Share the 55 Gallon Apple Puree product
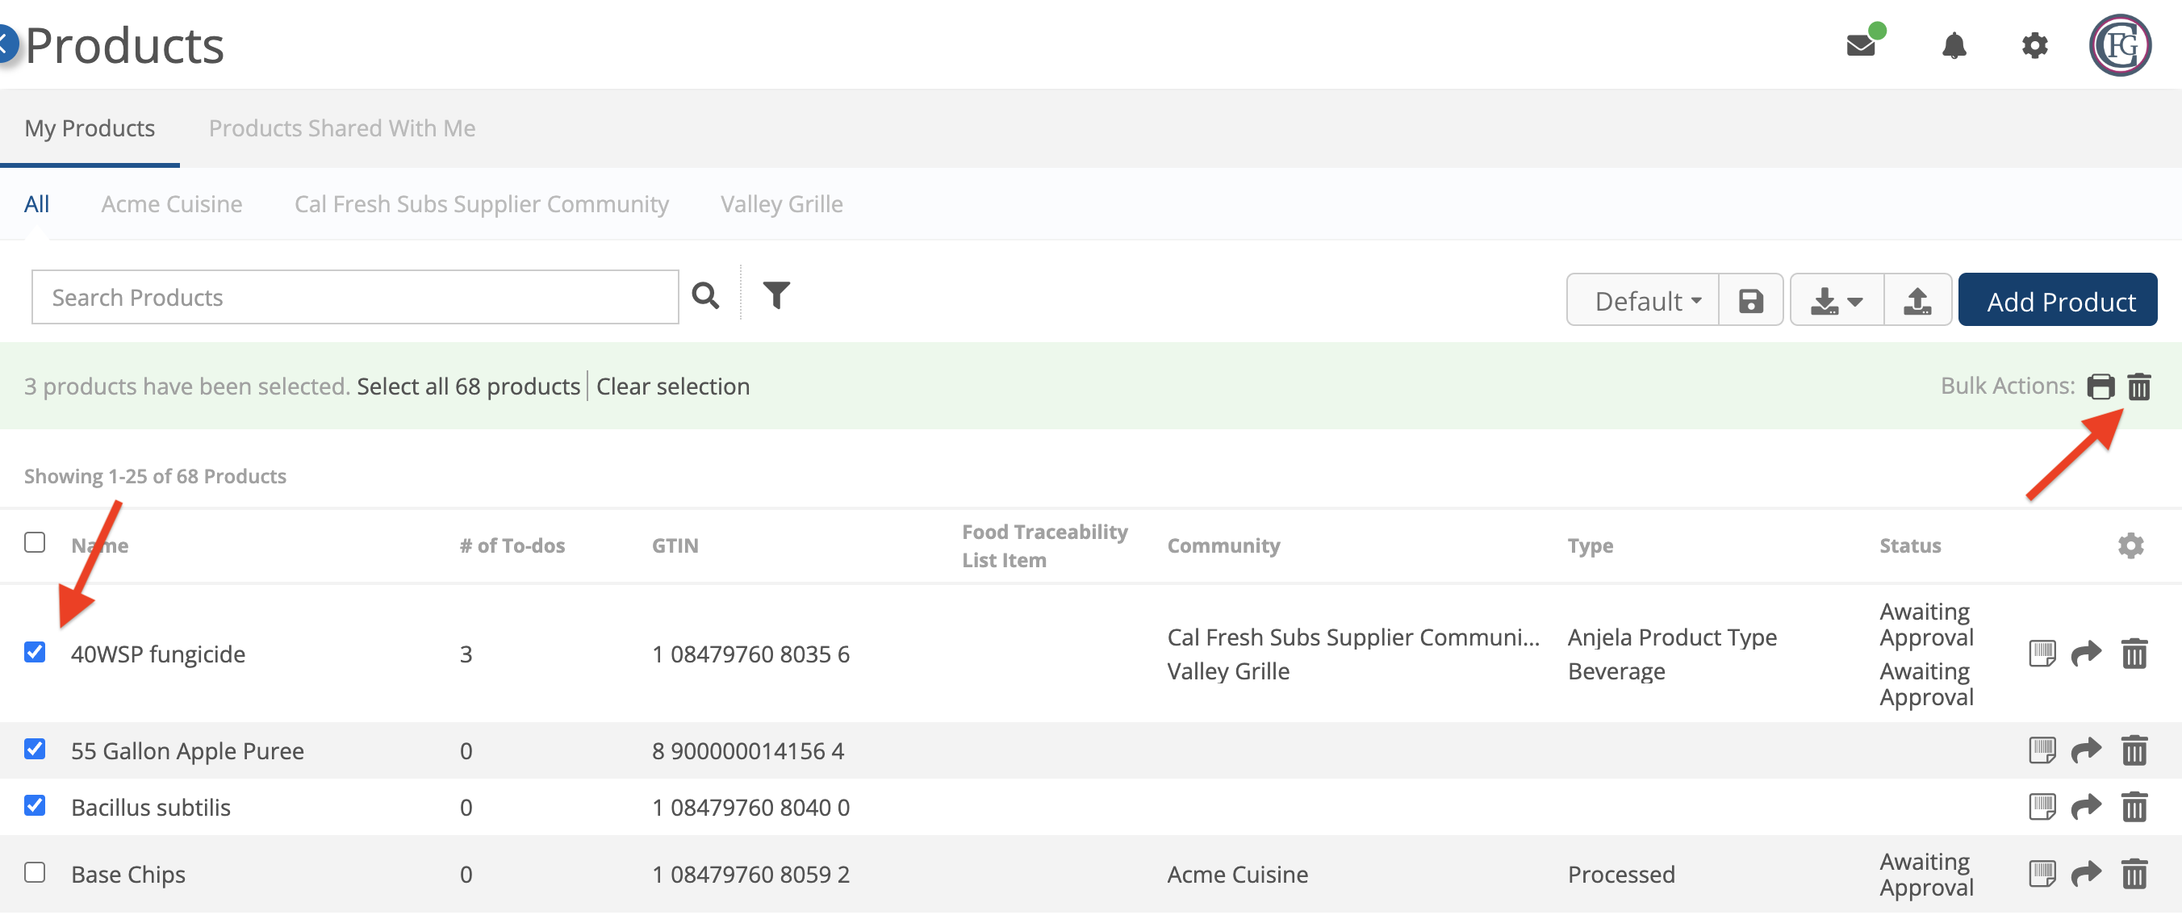 pyautogui.click(x=2085, y=750)
